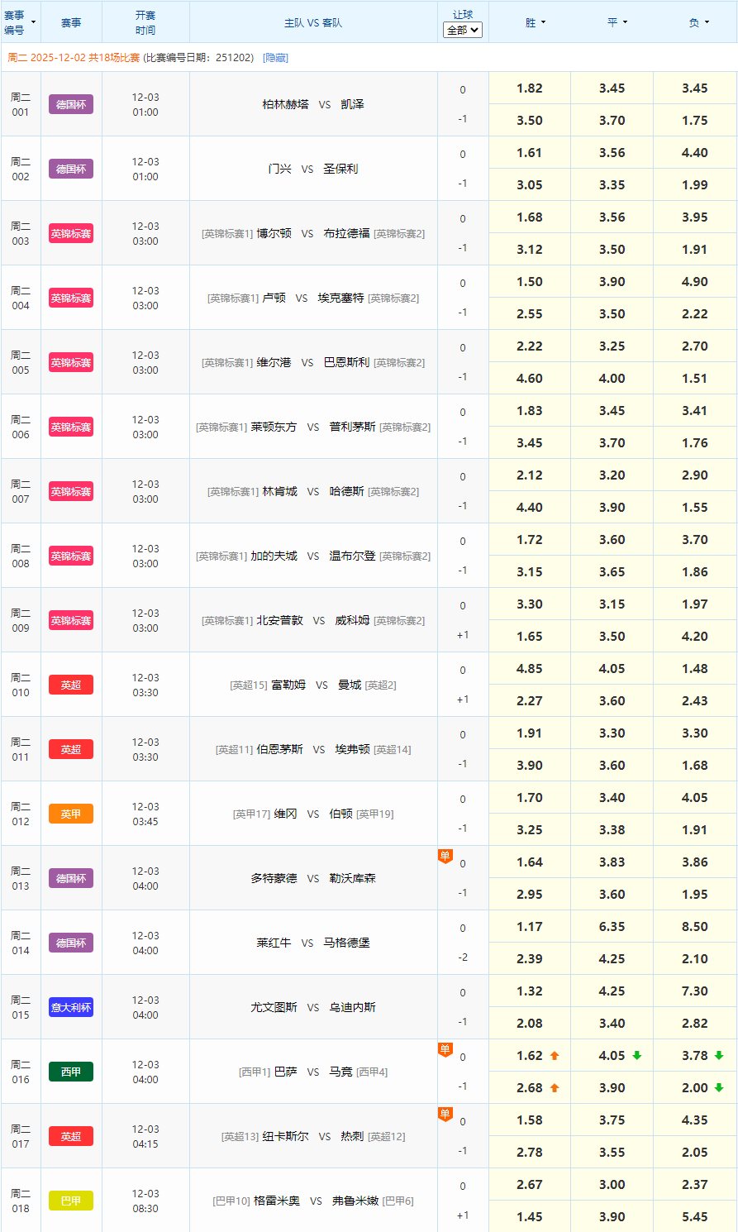Click the 英甲 badge on match 012

click(x=71, y=814)
